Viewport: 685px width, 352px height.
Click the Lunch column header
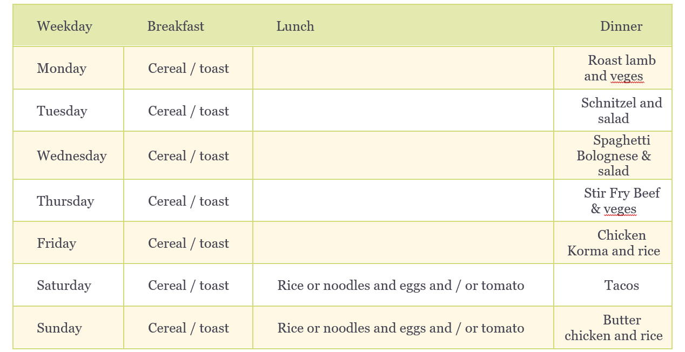[295, 26]
